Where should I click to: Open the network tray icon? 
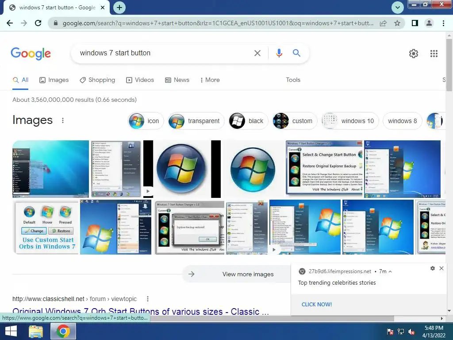pyautogui.click(x=401, y=332)
